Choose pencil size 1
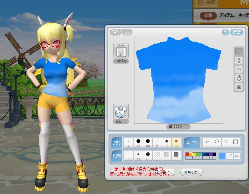The image size is (249, 194). 129,155
